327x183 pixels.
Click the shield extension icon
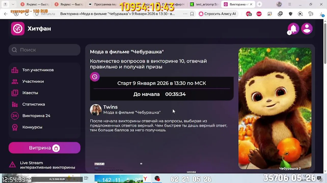coord(291,14)
